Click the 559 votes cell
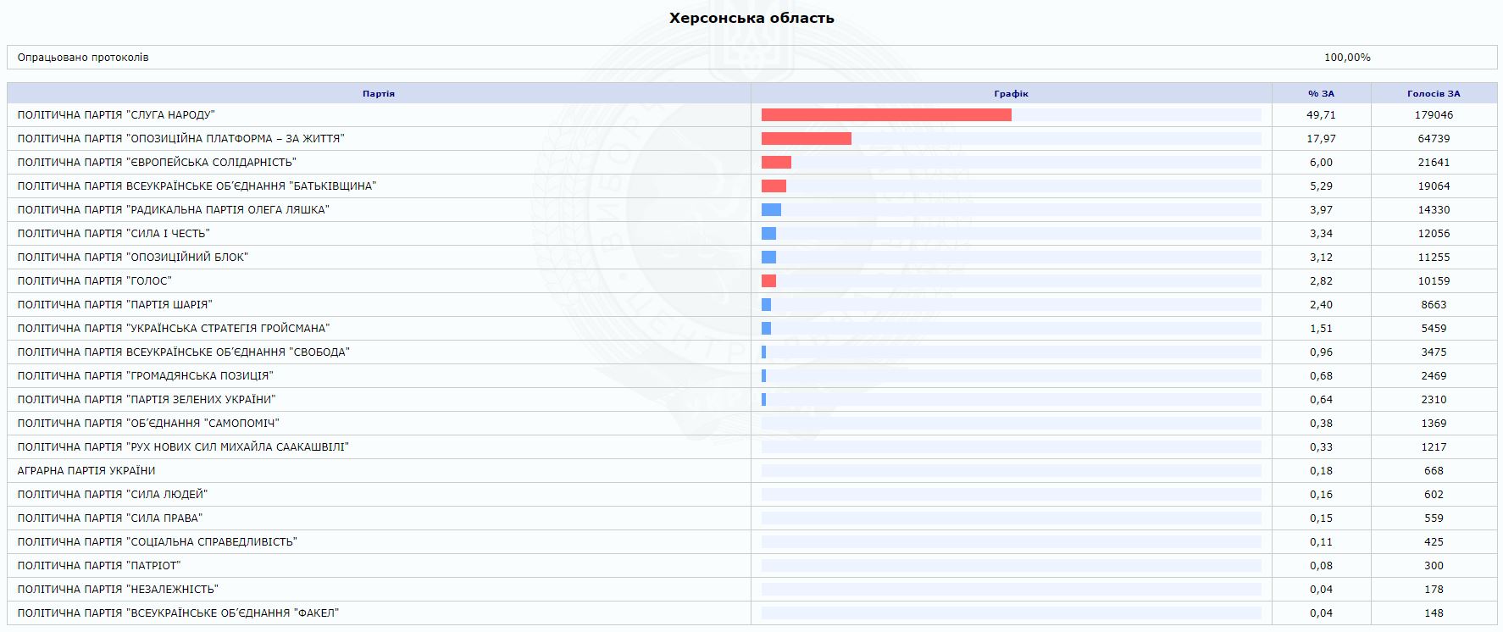Screen dimensions: 1503x632 tap(1434, 518)
